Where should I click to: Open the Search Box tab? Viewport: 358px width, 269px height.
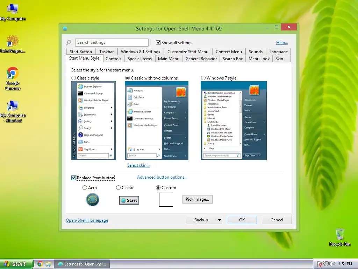click(x=232, y=59)
